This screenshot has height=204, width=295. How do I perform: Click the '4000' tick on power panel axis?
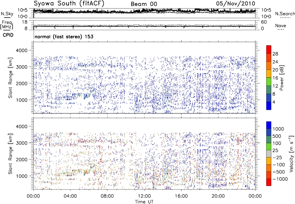click(x=21, y=50)
